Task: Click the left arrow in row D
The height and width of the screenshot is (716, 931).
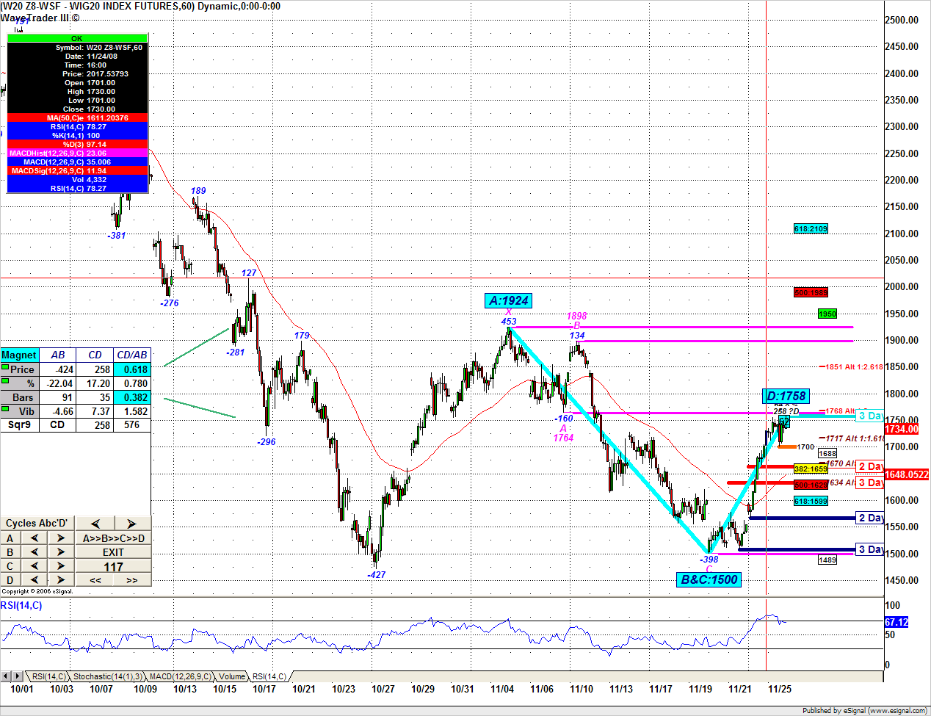Action: (x=34, y=580)
